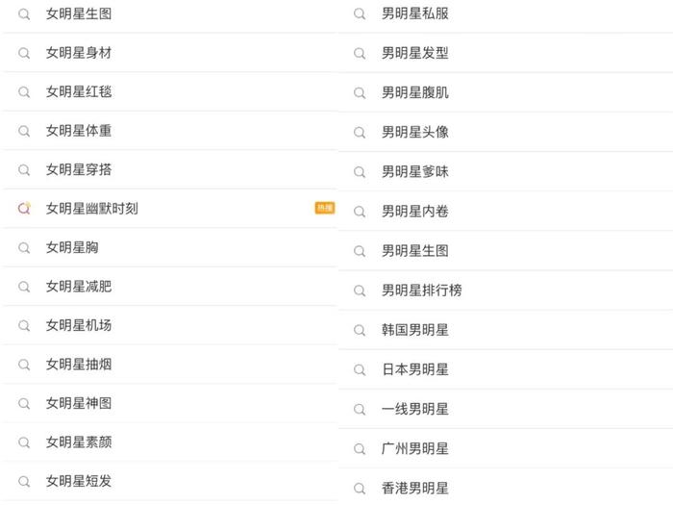Open the 男明星爹味 suggestion
The height and width of the screenshot is (505, 673).
[x=506, y=172]
